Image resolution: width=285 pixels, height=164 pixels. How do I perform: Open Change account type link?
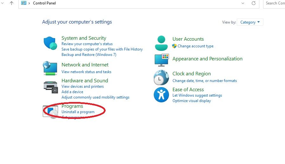(x=195, y=46)
